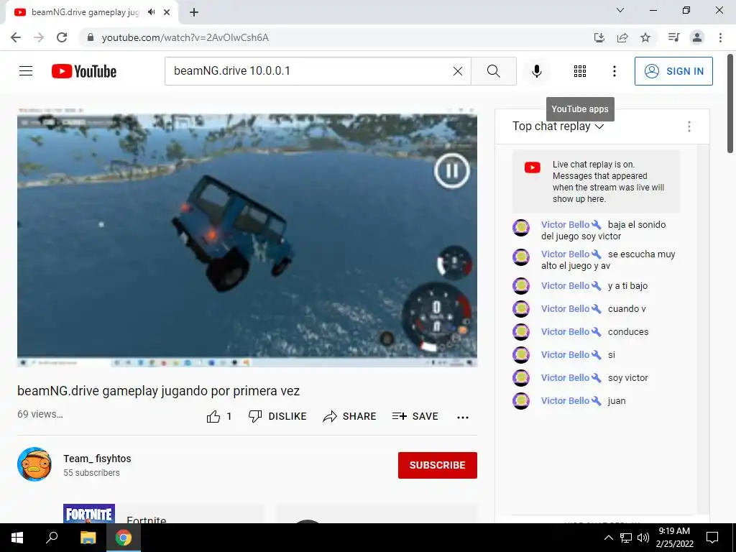Click the "69 views" text
This screenshot has width=736, height=552.
coord(40,414)
